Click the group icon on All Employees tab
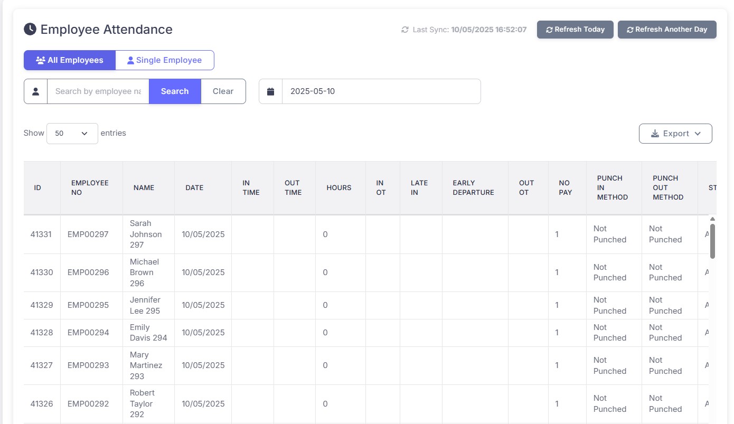 click(x=40, y=60)
